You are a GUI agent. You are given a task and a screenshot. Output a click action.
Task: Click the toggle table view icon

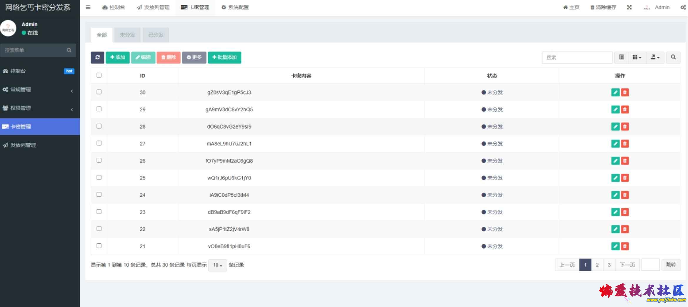tap(621, 57)
